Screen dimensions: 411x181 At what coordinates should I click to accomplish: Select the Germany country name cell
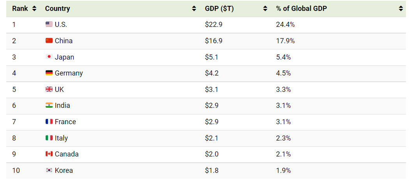pos(69,73)
